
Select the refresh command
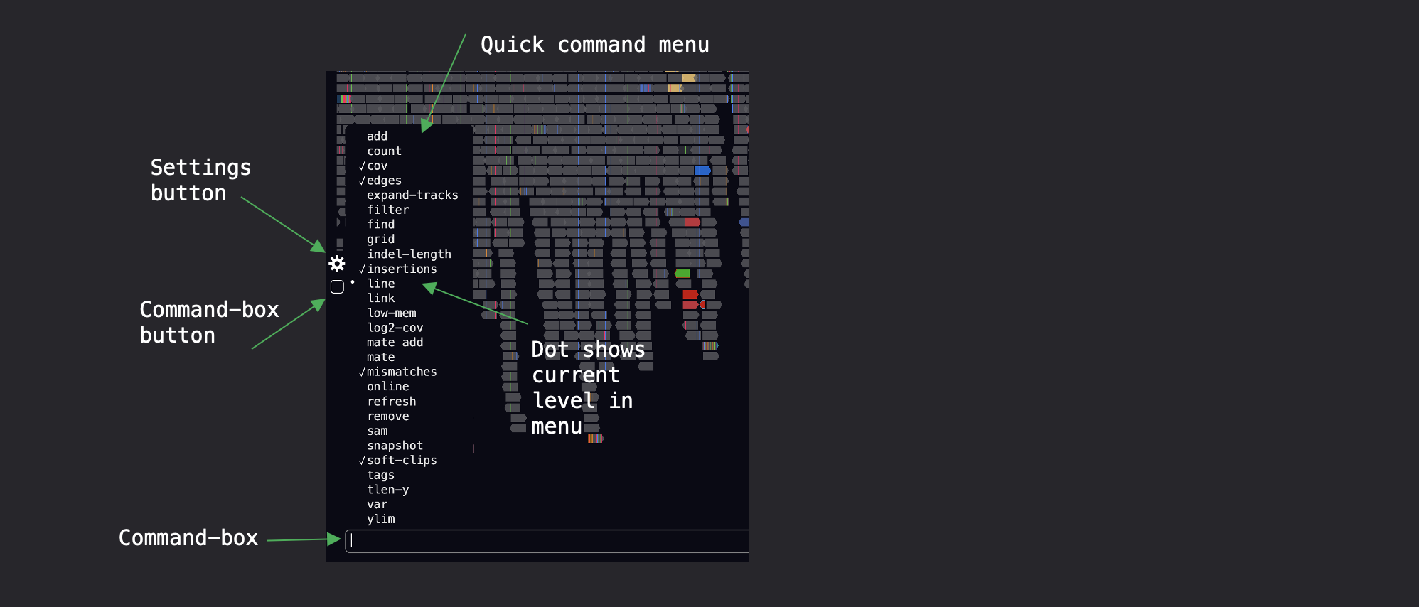[392, 402]
